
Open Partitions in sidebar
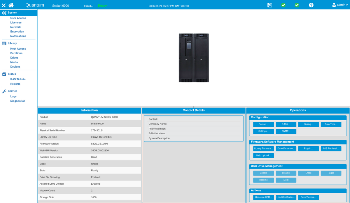tap(16, 53)
